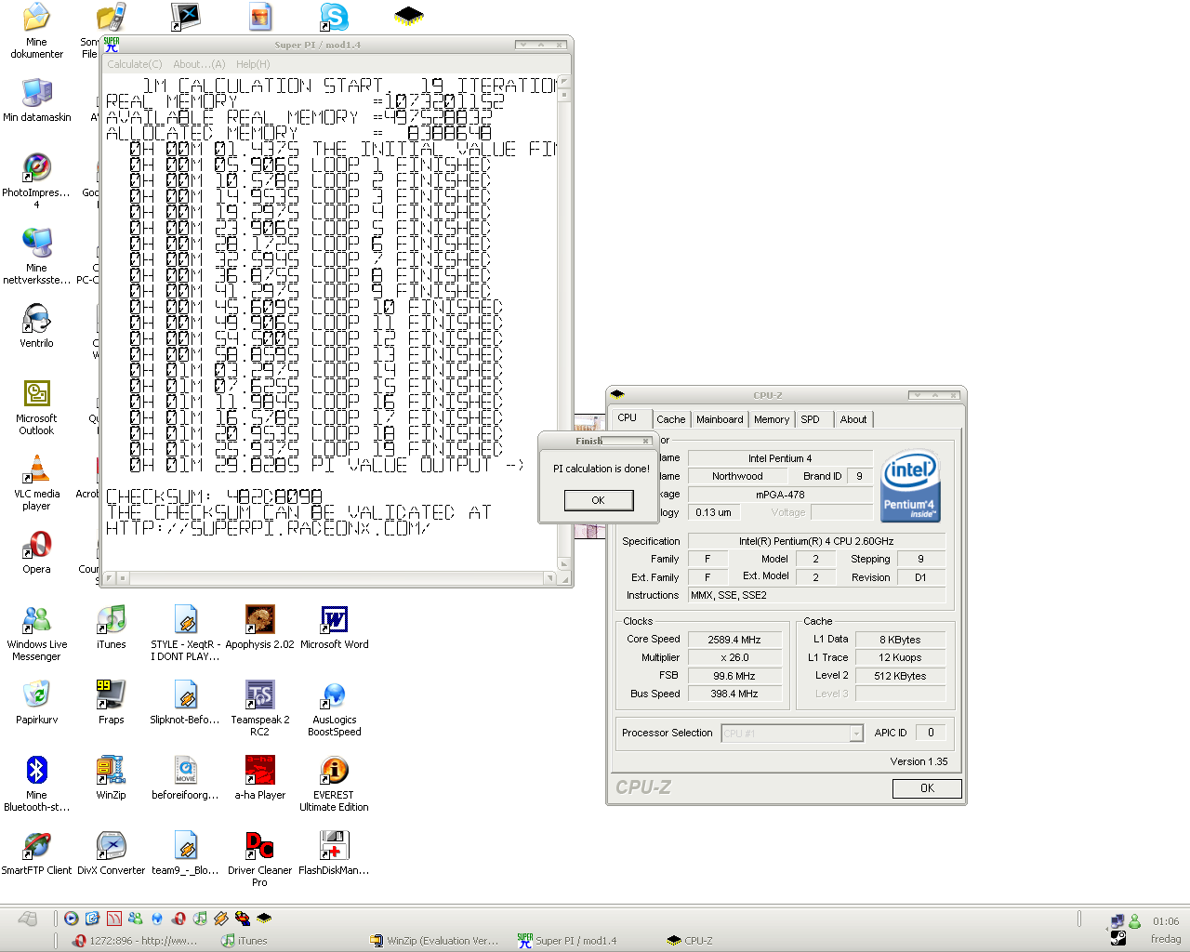The width and height of the screenshot is (1190, 952).
Task: Click Windows Media Player quick launch icon
Action: point(72,919)
